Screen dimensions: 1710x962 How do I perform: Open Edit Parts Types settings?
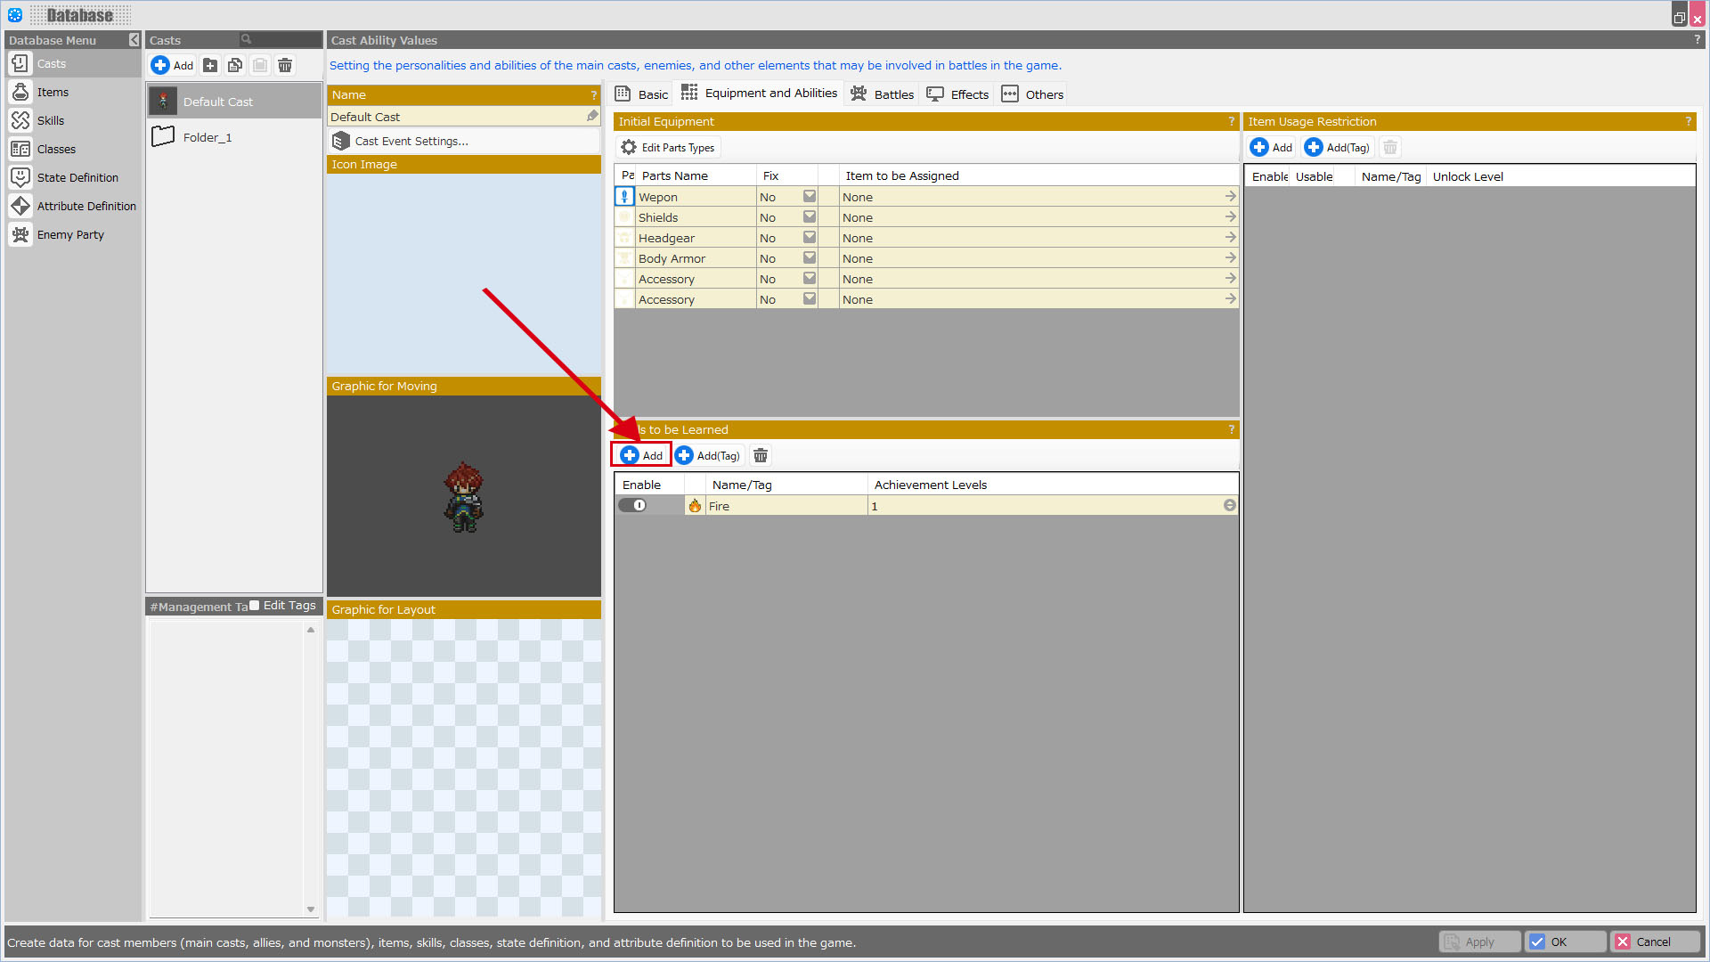(668, 147)
